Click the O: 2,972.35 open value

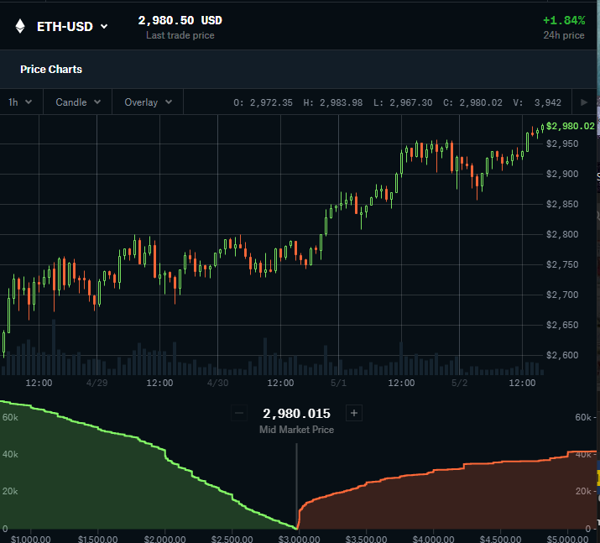(263, 102)
